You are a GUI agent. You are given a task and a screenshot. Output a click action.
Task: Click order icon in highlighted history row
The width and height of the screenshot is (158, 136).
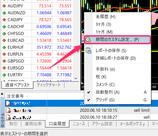tap(8, 103)
